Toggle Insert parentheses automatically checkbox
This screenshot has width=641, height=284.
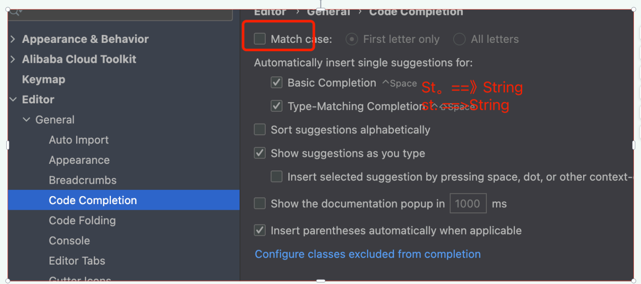[x=259, y=231]
